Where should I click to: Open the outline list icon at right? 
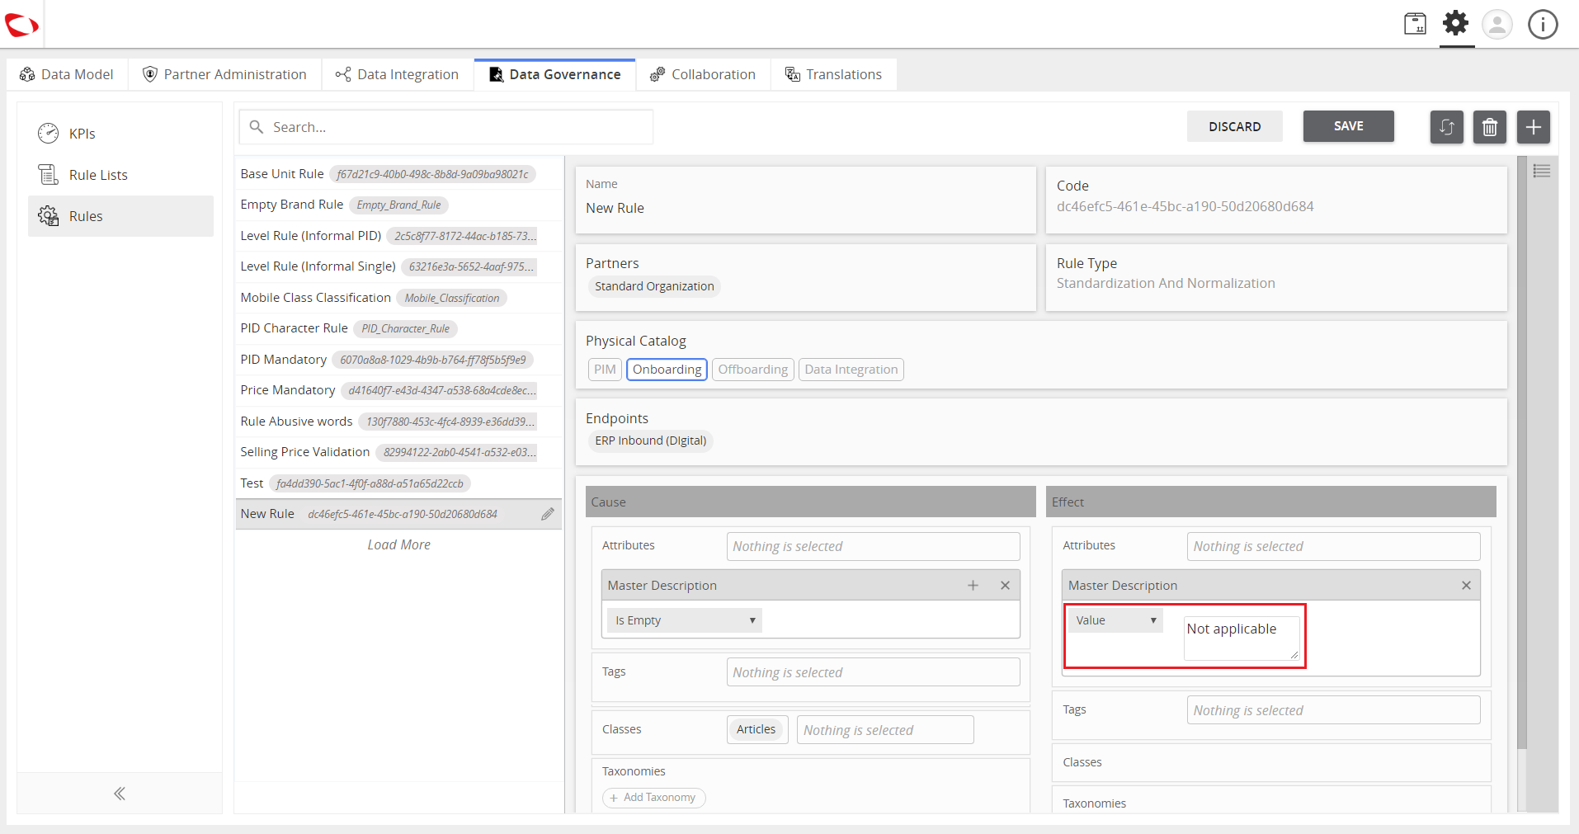[x=1542, y=171]
